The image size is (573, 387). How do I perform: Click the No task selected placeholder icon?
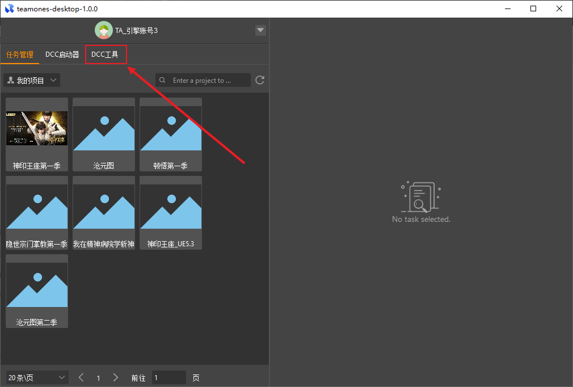pos(421,196)
